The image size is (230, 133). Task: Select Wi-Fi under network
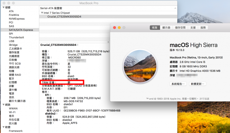click(12, 112)
